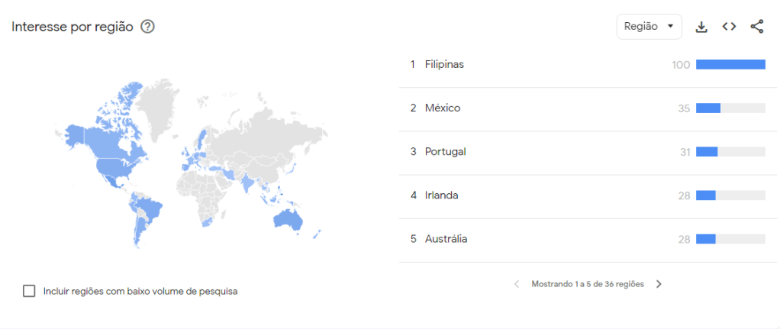Select Filipinas in the ranking list
Screen dimensions: 780x329
pyautogui.click(x=444, y=65)
